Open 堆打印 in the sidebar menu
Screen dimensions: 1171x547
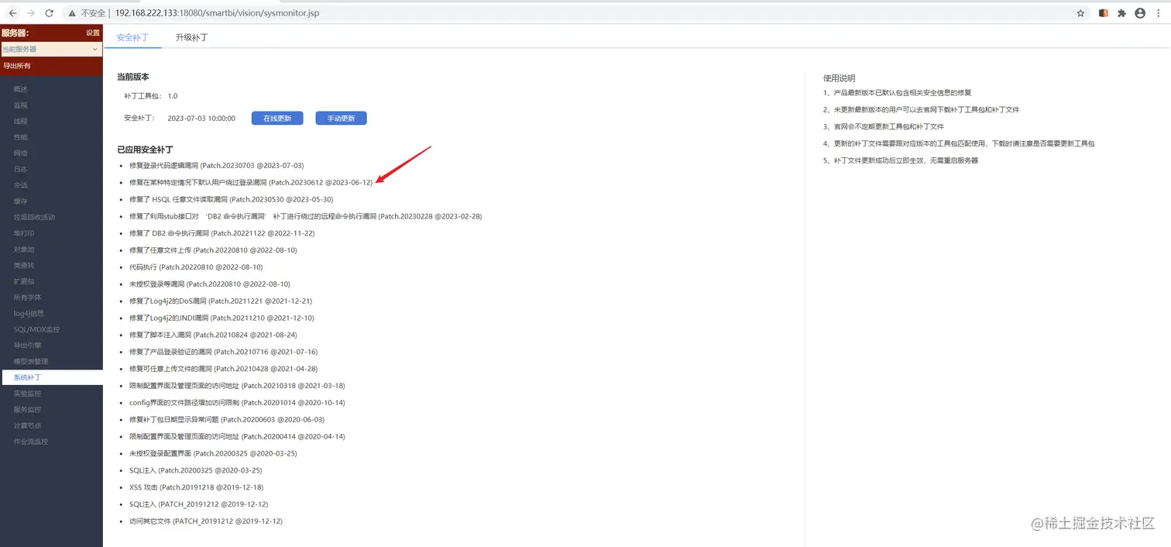click(x=24, y=233)
